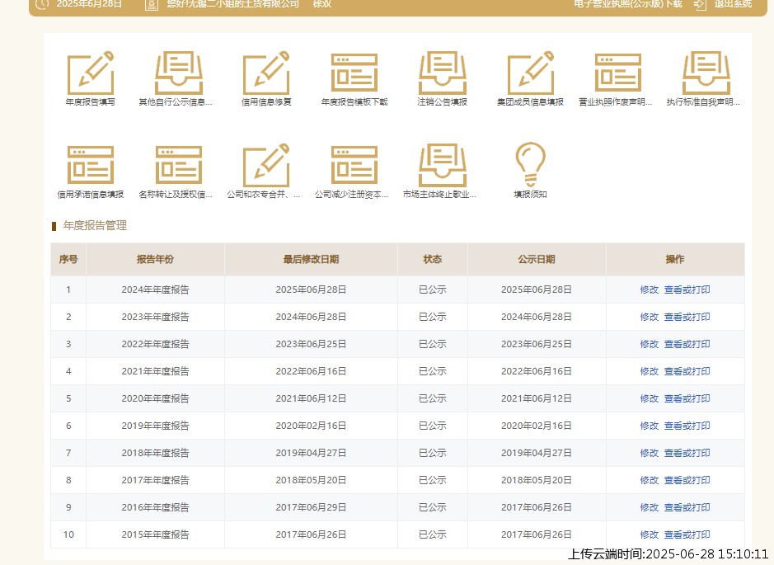Open 信用承诺信息填报 icon

coord(91,165)
